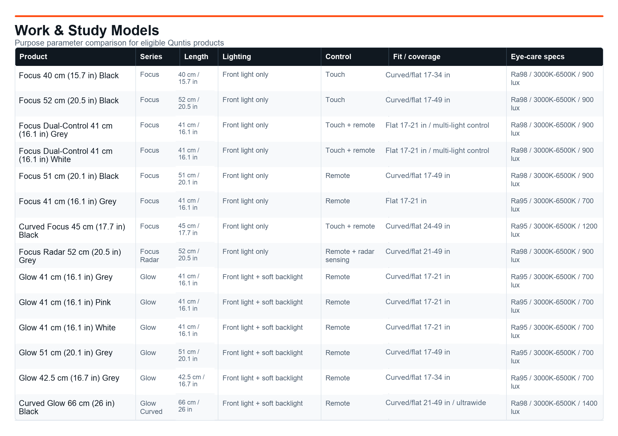Click 'Touch' control in Focus 40 cm row

click(x=335, y=74)
